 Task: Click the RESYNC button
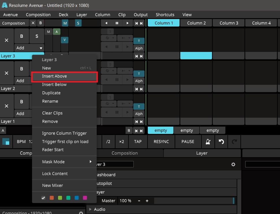pos(161,142)
